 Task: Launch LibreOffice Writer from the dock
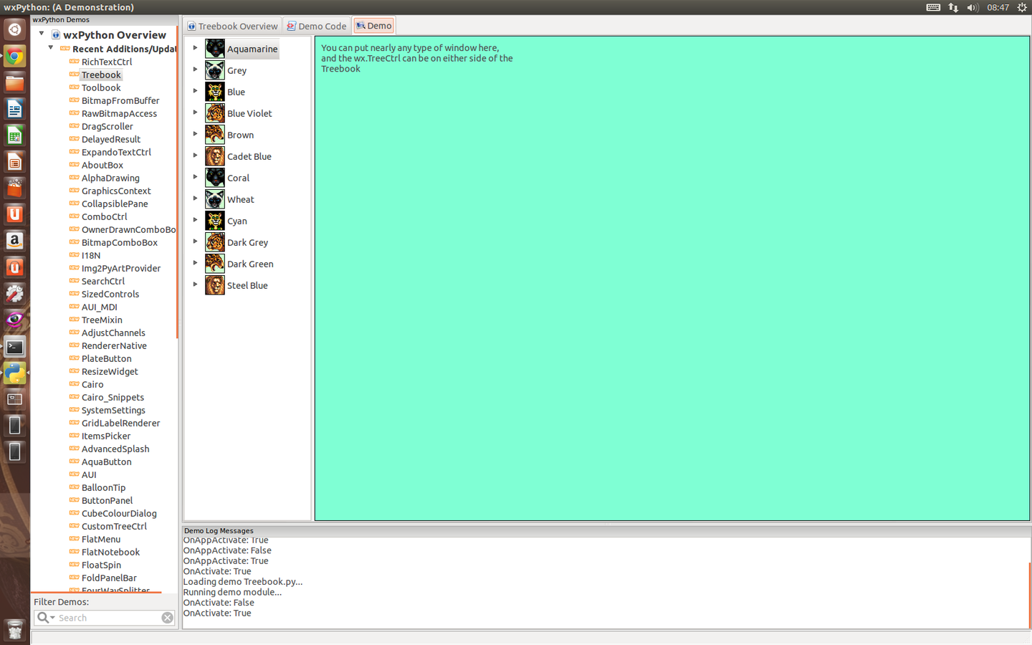pos(14,109)
